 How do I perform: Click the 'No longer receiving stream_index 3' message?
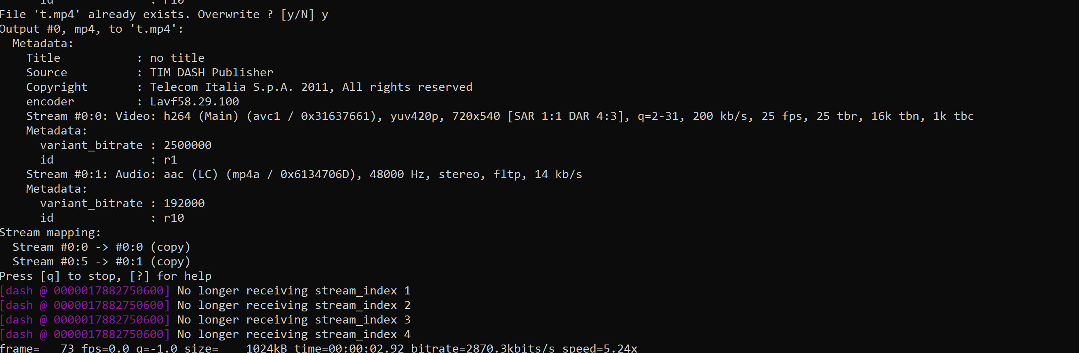click(x=294, y=320)
